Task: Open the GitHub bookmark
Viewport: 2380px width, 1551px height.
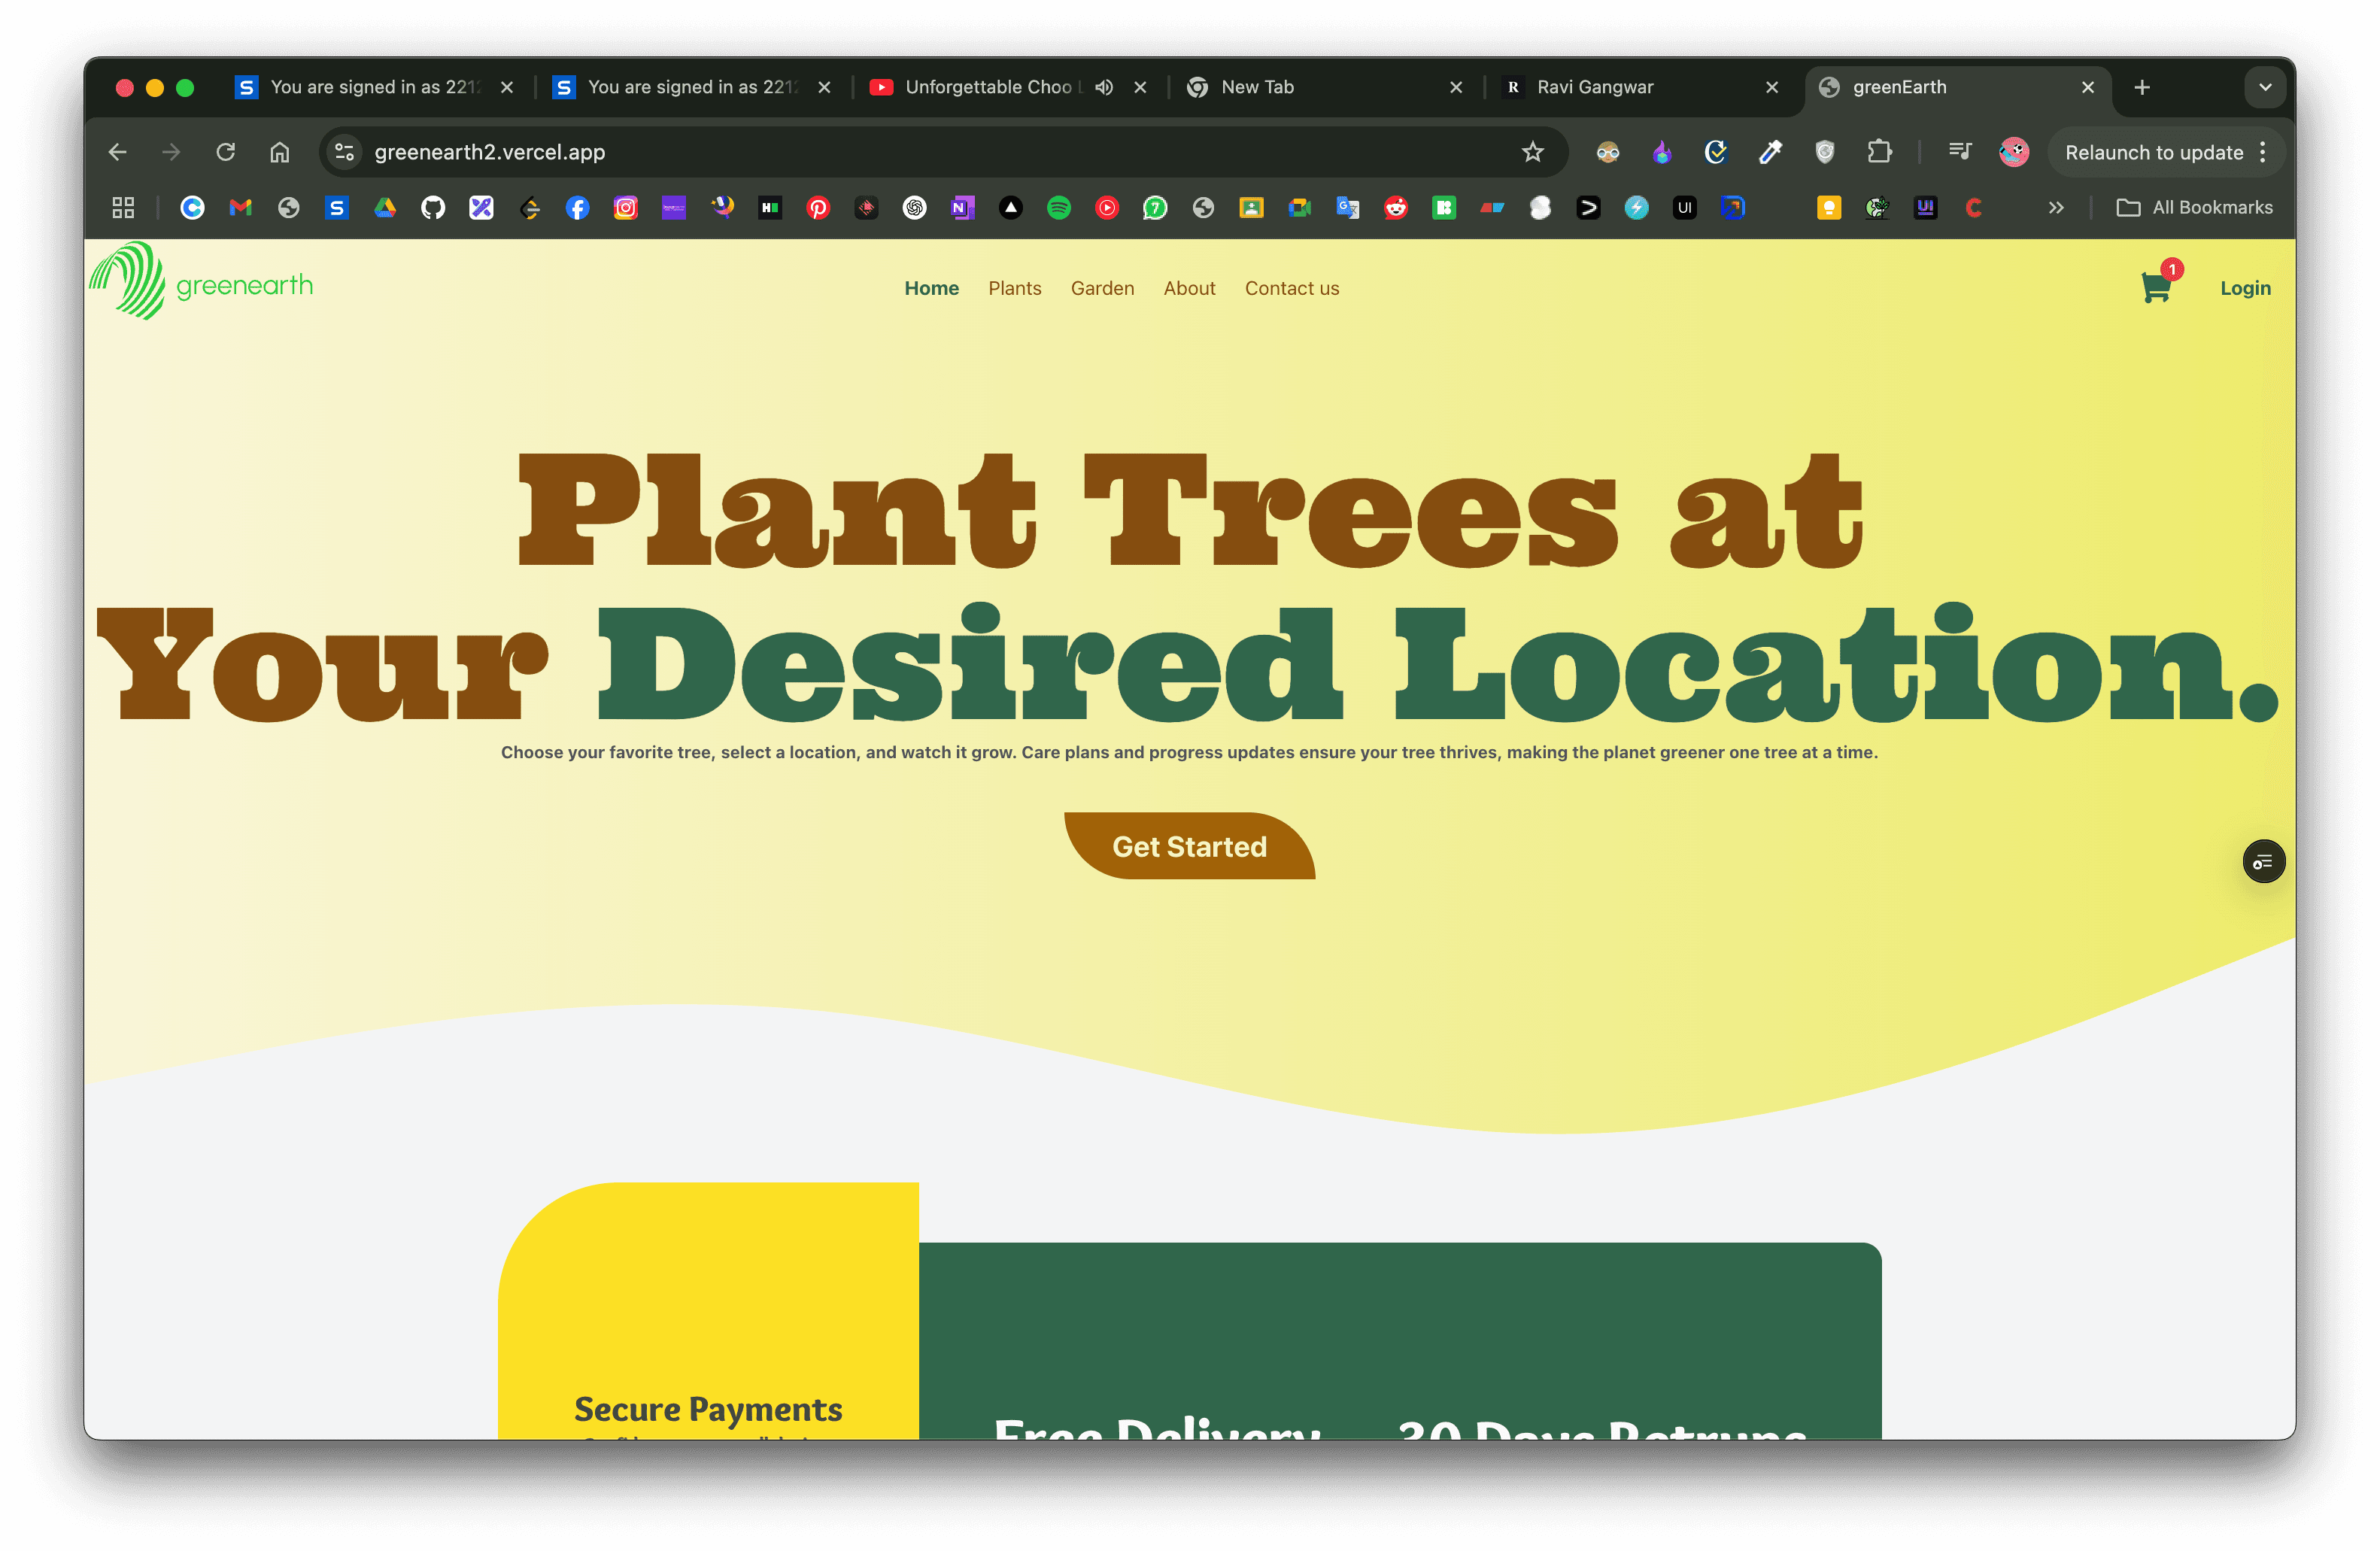Action: click(x=433, y=208)
